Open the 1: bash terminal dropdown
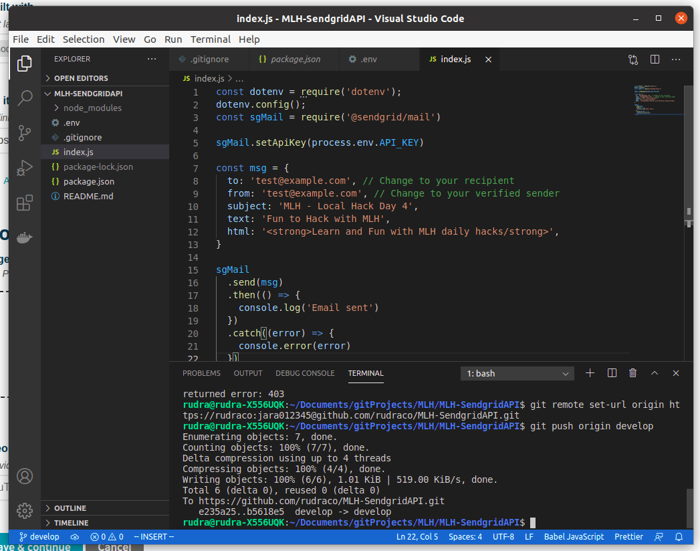The width and height of the screenshot is (700, 551). pos(517,373)
